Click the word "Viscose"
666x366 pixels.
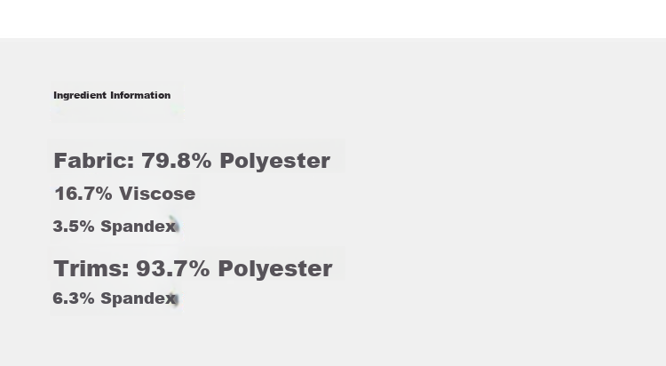coord(157,194)
